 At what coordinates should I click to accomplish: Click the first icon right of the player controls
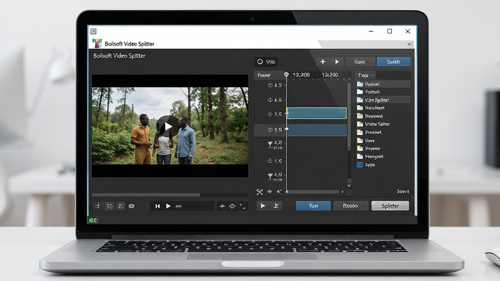click(222, 206)
